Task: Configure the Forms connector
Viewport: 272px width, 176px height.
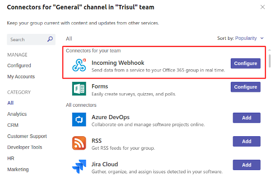Action: click(x=245, y=87)
